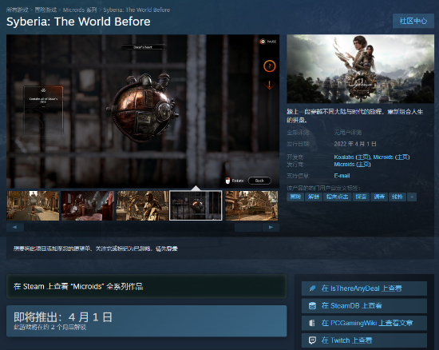
Task: Open 冒险游戏 breadcrumb link
Action: pyautogui.click(x=45, y=10)
